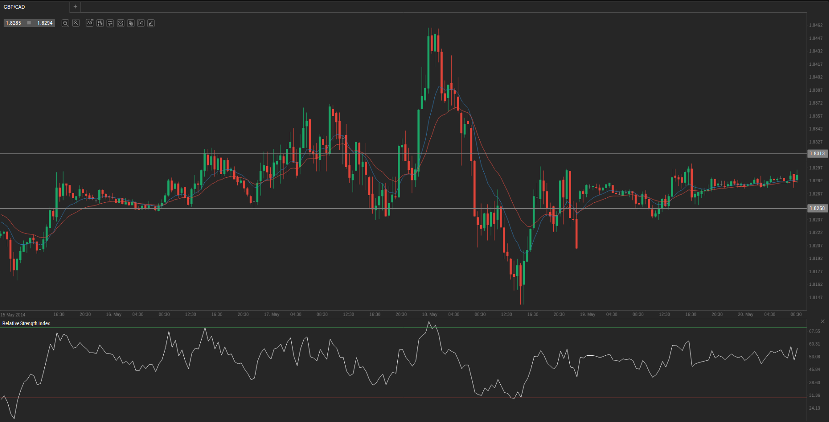Screen dimensions: 829x422
Task: Change chart type with candlestick icon
Action: (x=100, y=23)
